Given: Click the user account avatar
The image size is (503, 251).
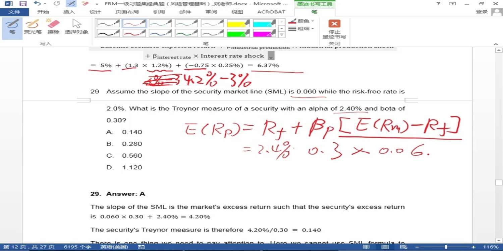Looking at the screenshot, I should pos(497,12).
